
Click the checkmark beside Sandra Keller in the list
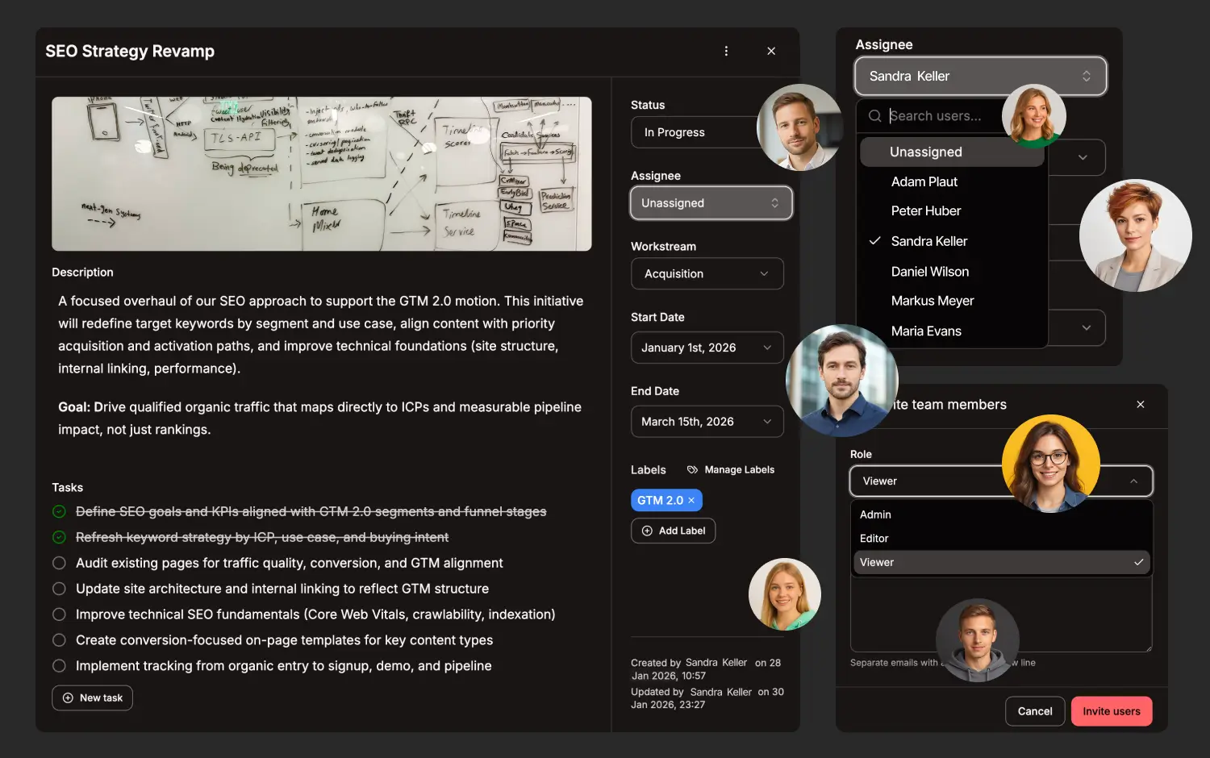tap(874, 240)
